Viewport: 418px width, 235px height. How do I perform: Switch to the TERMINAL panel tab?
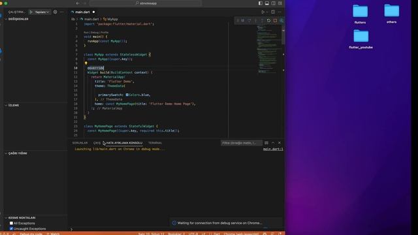click(x=155, y=143)
